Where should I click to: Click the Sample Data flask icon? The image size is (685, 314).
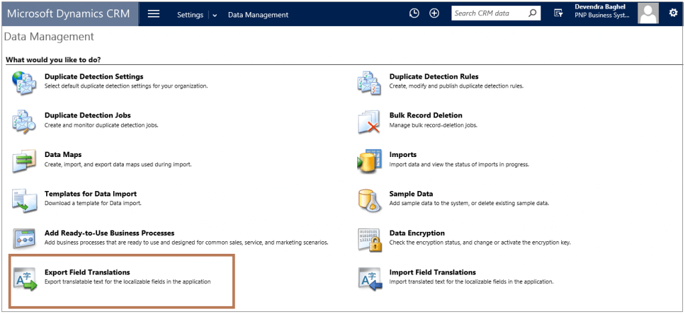coord(369,200)
